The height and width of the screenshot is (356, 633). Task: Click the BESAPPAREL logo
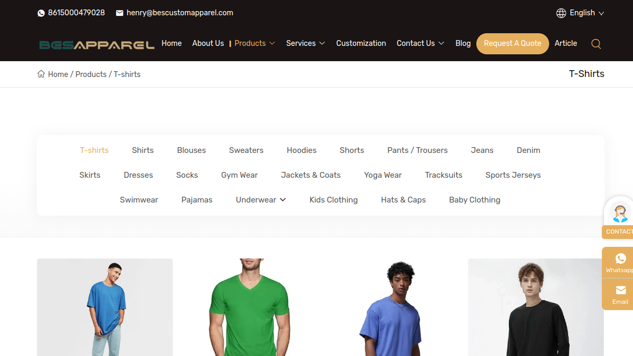pyautogui.click(x=97, y=45)
